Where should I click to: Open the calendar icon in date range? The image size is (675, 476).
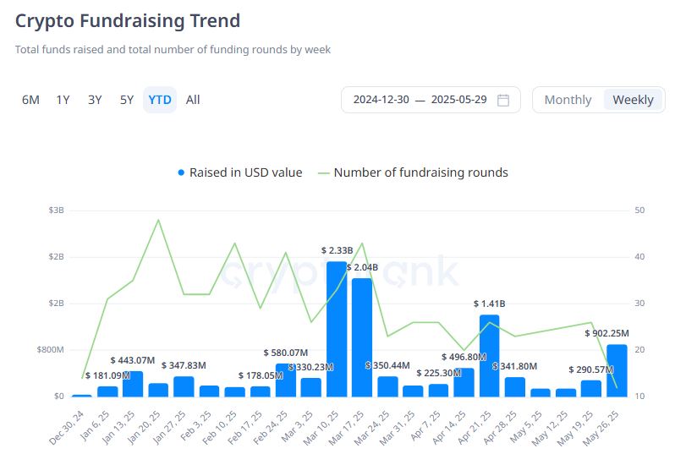pyautogui.click(x=502, y=100)
